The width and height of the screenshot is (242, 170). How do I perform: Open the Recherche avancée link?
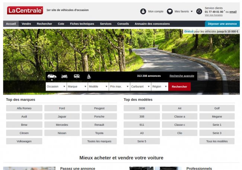pos(182,76)
